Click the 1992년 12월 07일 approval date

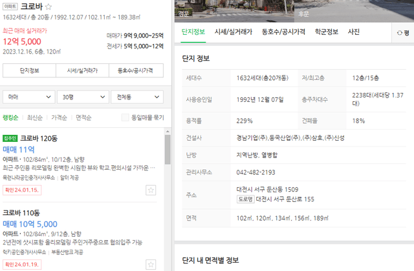click(260, 99)
